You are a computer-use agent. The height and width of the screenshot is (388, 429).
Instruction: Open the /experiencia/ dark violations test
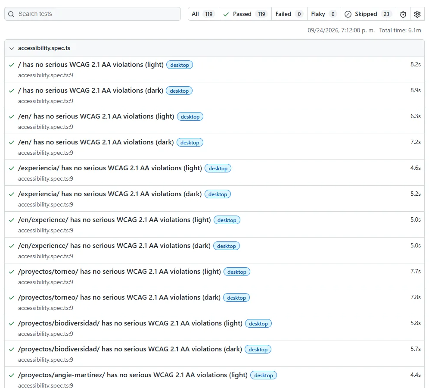coord(110,194)
